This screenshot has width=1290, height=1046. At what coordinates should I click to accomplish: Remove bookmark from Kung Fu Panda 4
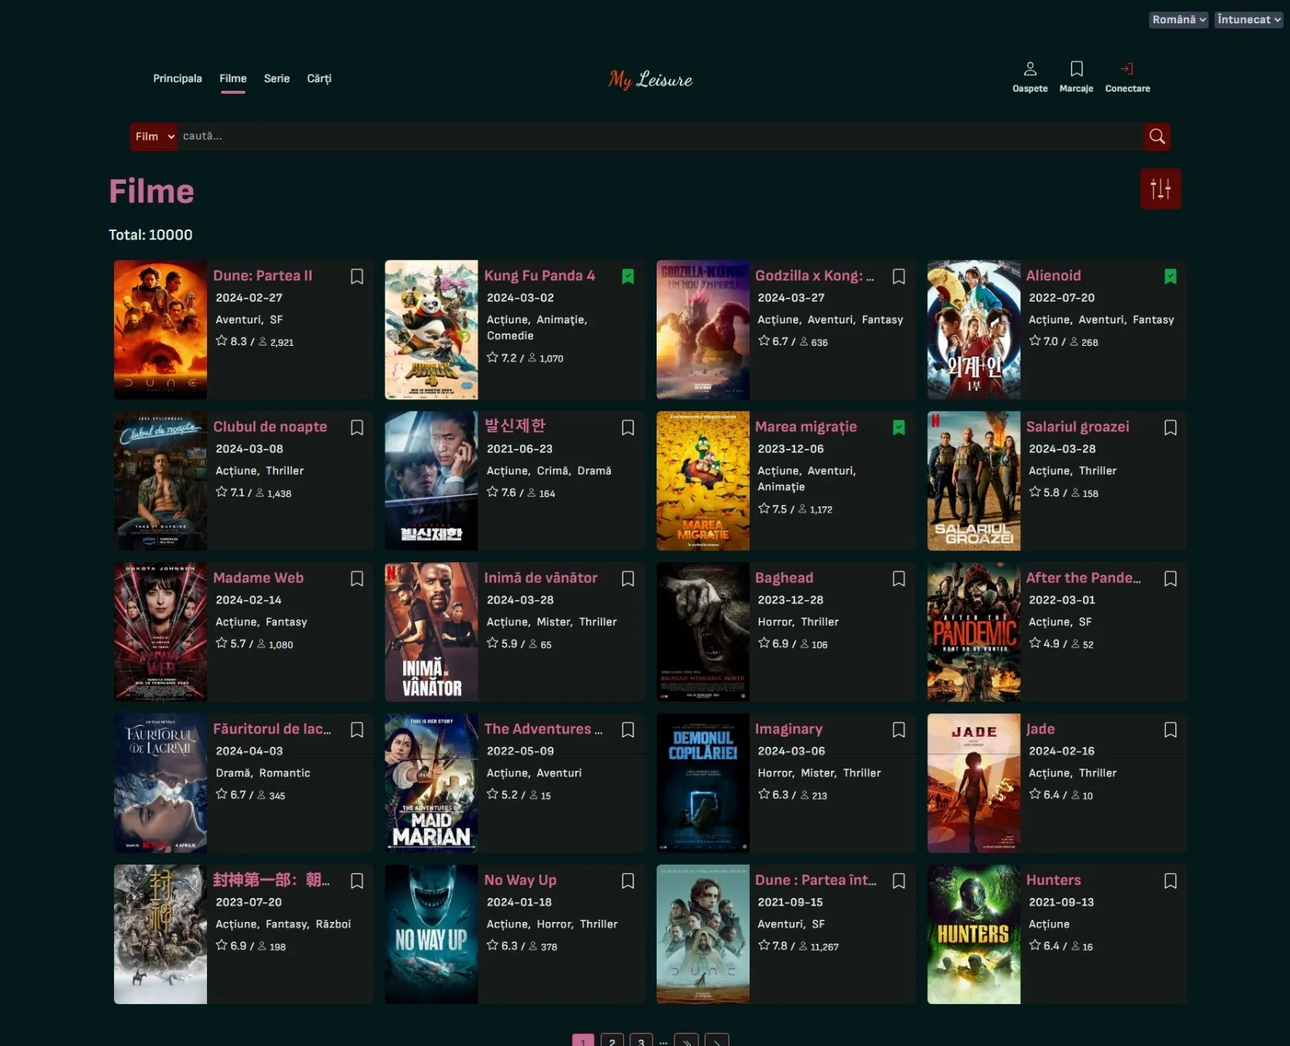[628, 277]
